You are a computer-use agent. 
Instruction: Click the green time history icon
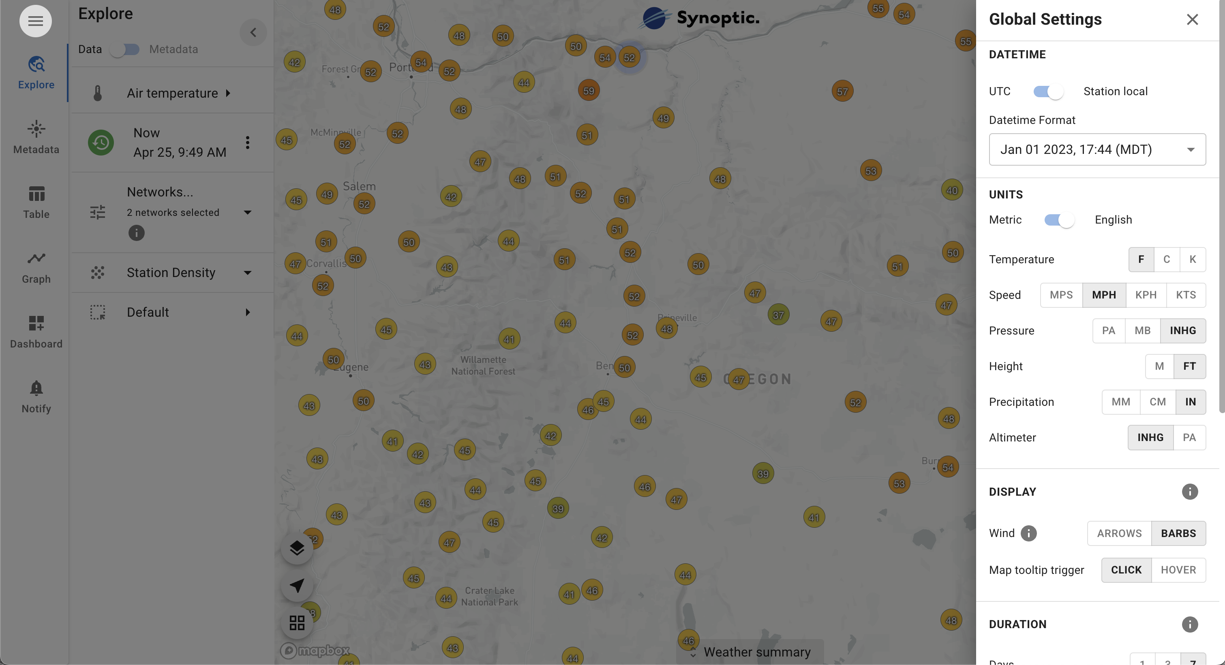pos(101,143)
